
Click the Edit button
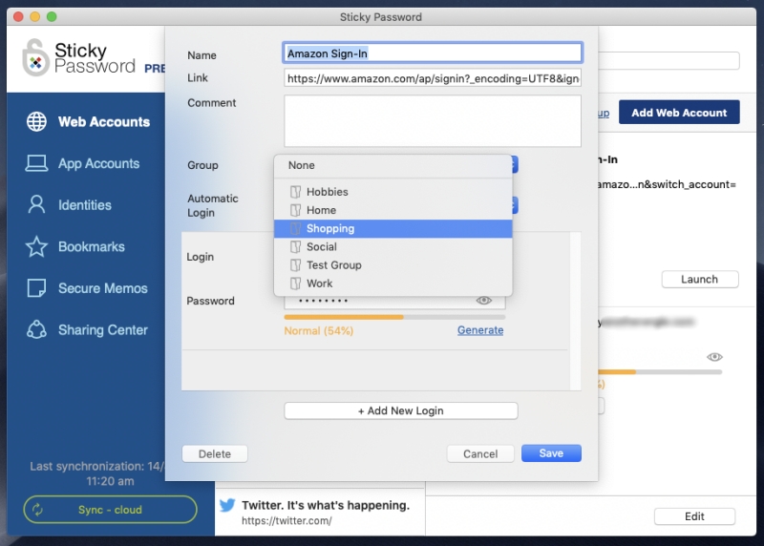click(694, 516)
